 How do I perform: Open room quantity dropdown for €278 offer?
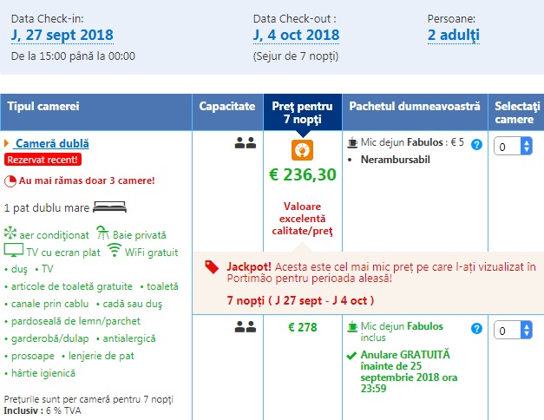click(x=513, y=331)
